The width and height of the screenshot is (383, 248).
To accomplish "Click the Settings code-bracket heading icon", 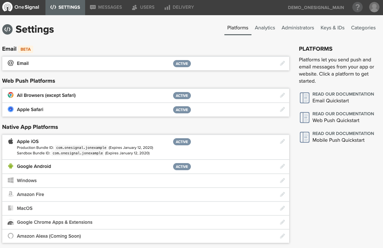I will pos(7,30).
